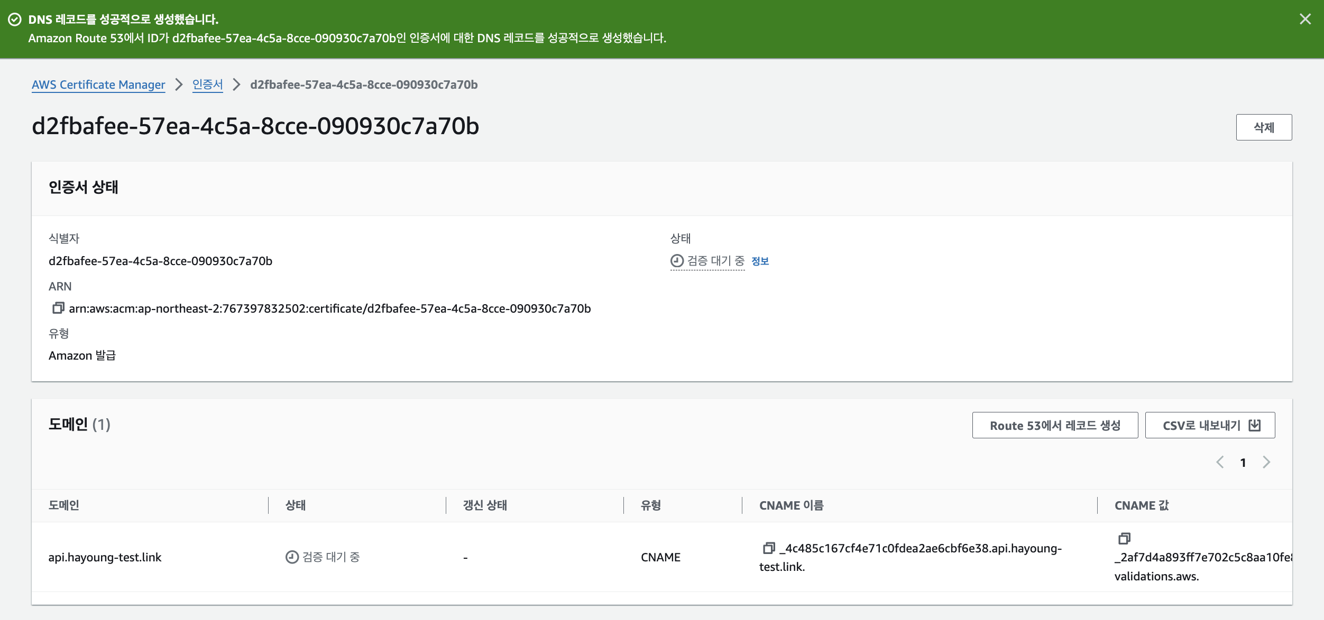Open AWS Certificate Manager breadcrumb link

tap(98, 84)
